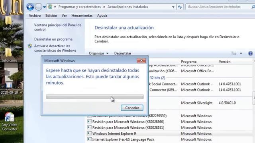Click icon of IE9 es-ES Language Pack row
255x143 pixels.
89,139
